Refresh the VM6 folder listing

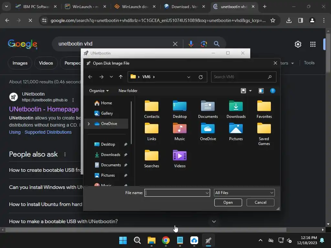point(200,77)
